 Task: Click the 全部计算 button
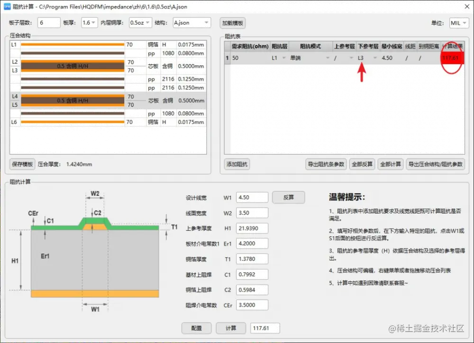click(390, 164)
